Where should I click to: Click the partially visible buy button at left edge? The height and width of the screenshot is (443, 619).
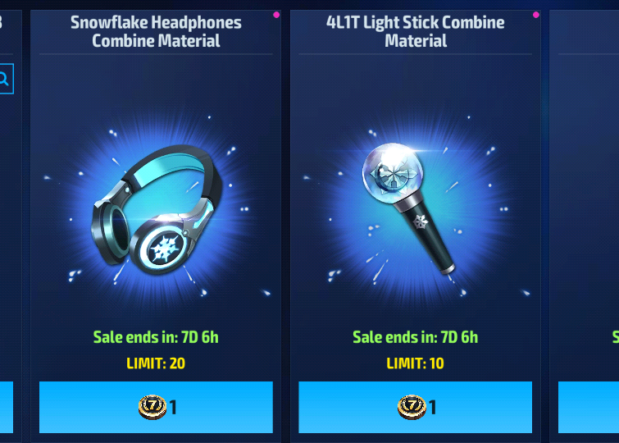click(7, 407)
